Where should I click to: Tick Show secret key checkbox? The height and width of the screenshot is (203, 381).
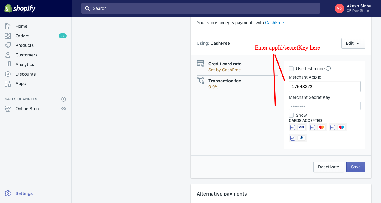click(291, 115)
